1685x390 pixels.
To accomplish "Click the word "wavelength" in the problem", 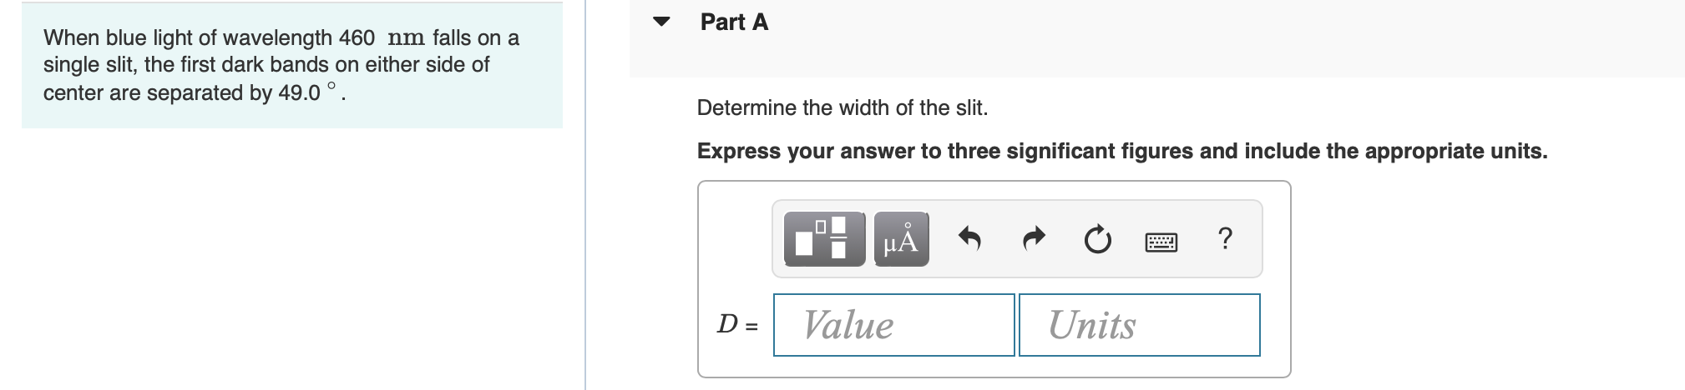I will point(285,37).
